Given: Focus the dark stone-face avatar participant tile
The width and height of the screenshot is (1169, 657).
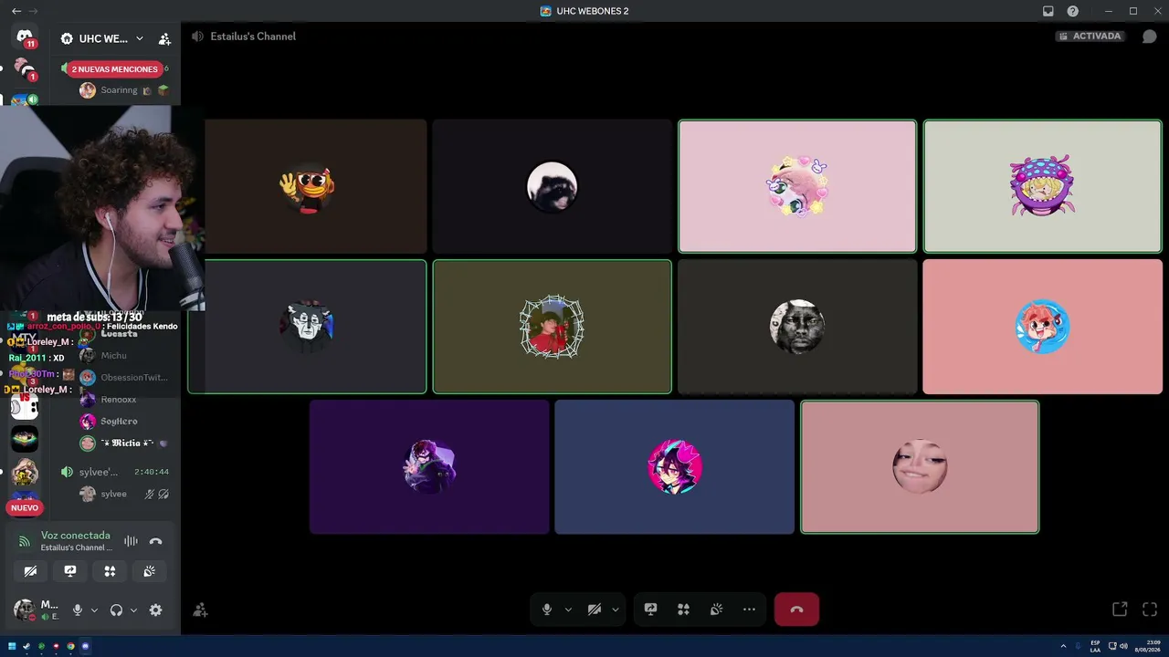Looking at the screenshot, I should coord(797,327).
